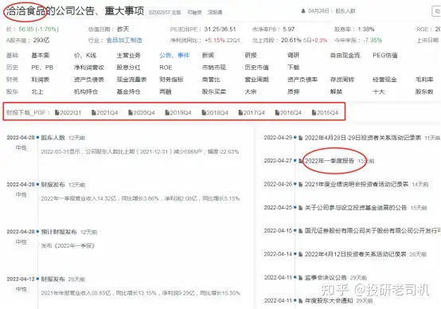
Task: Open the 净利润营收 history page
Action: point(89,68)
